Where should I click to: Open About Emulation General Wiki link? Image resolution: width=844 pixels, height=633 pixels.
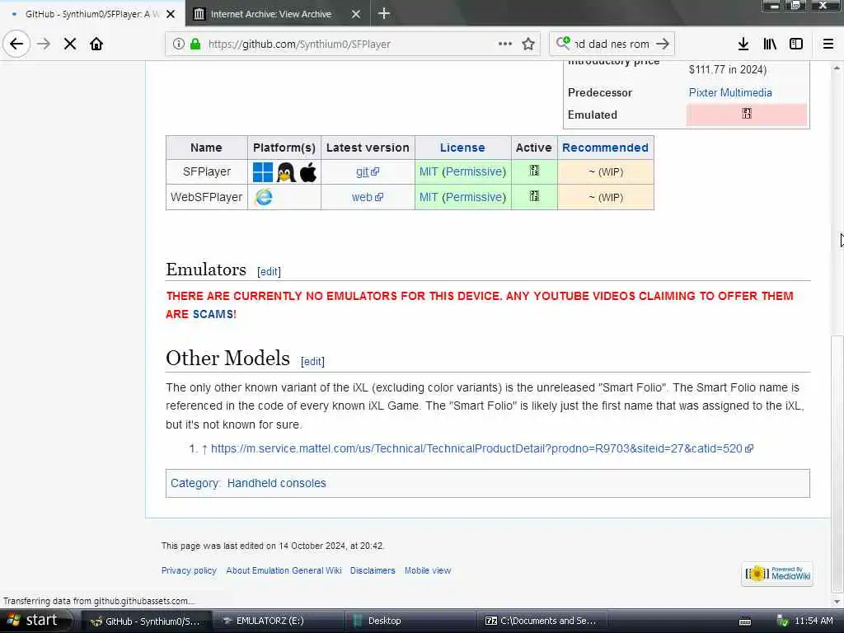pos(284,570)
